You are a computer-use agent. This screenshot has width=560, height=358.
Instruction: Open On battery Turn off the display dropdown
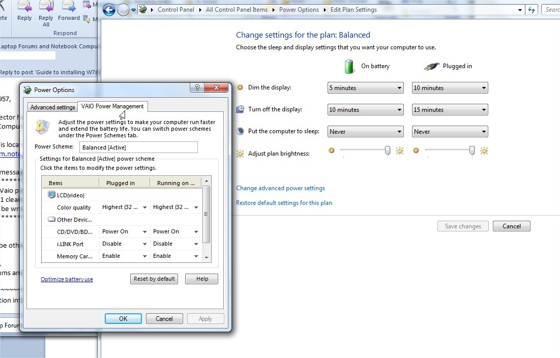coord(365,109)
